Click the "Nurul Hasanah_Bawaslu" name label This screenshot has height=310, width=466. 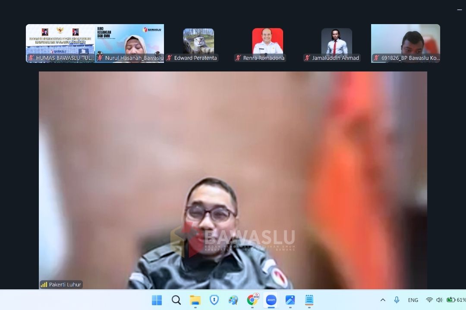tap(134, 58)
